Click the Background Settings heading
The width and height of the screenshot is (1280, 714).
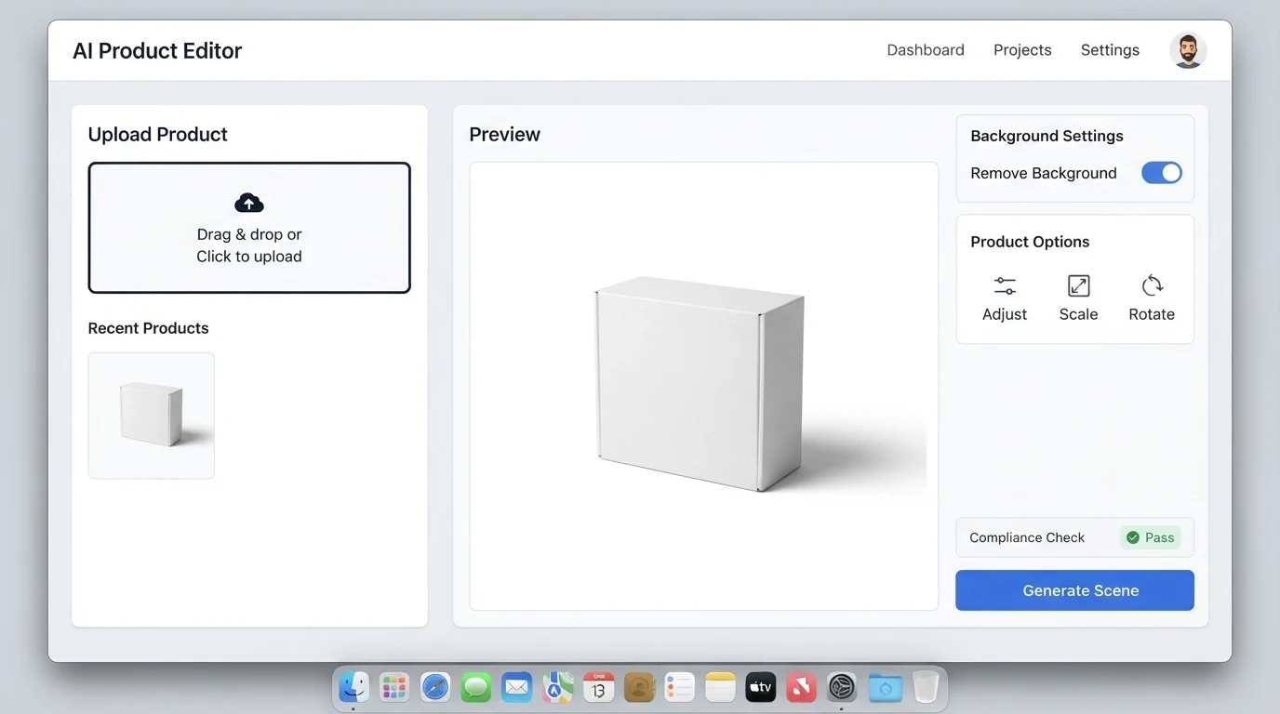[1047, 136]
